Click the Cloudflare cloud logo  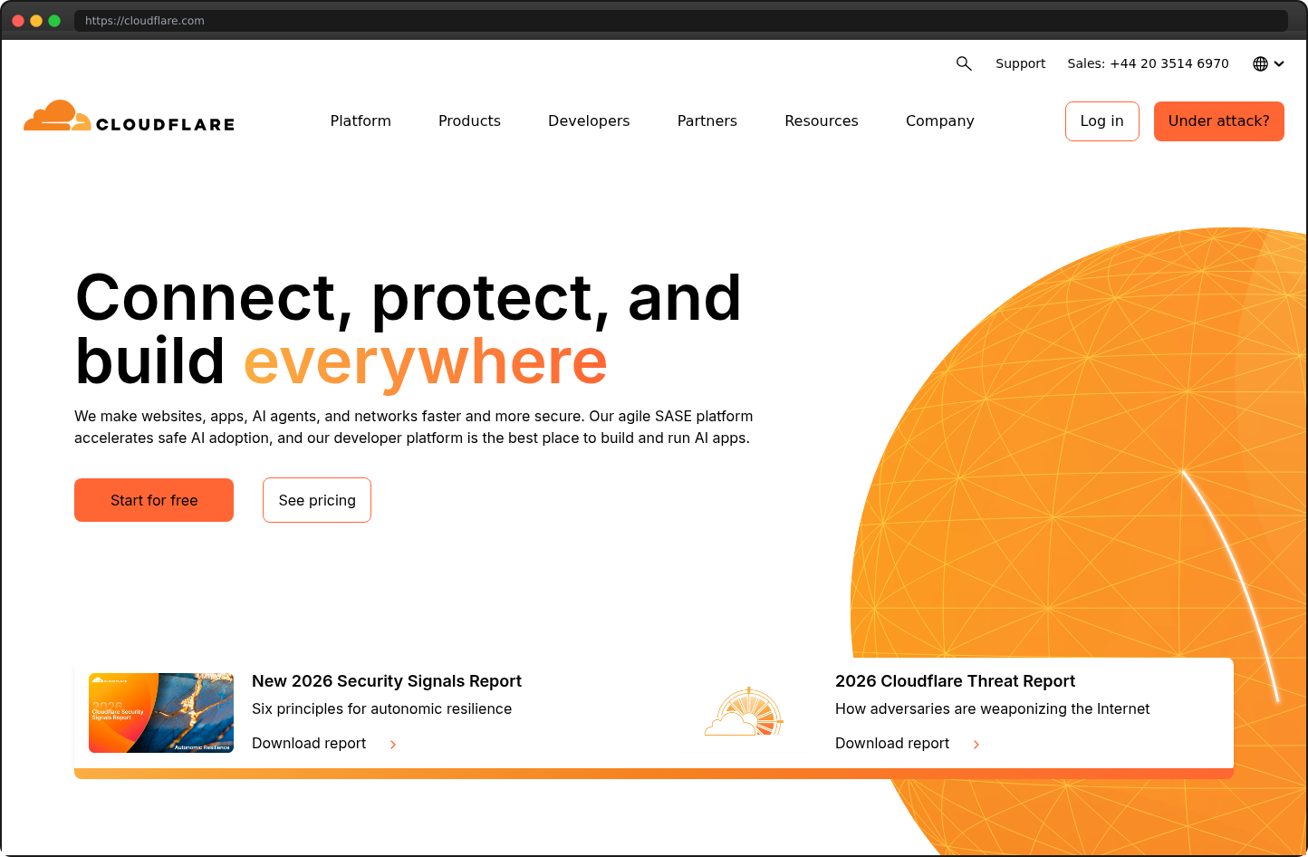pos(57,115)
